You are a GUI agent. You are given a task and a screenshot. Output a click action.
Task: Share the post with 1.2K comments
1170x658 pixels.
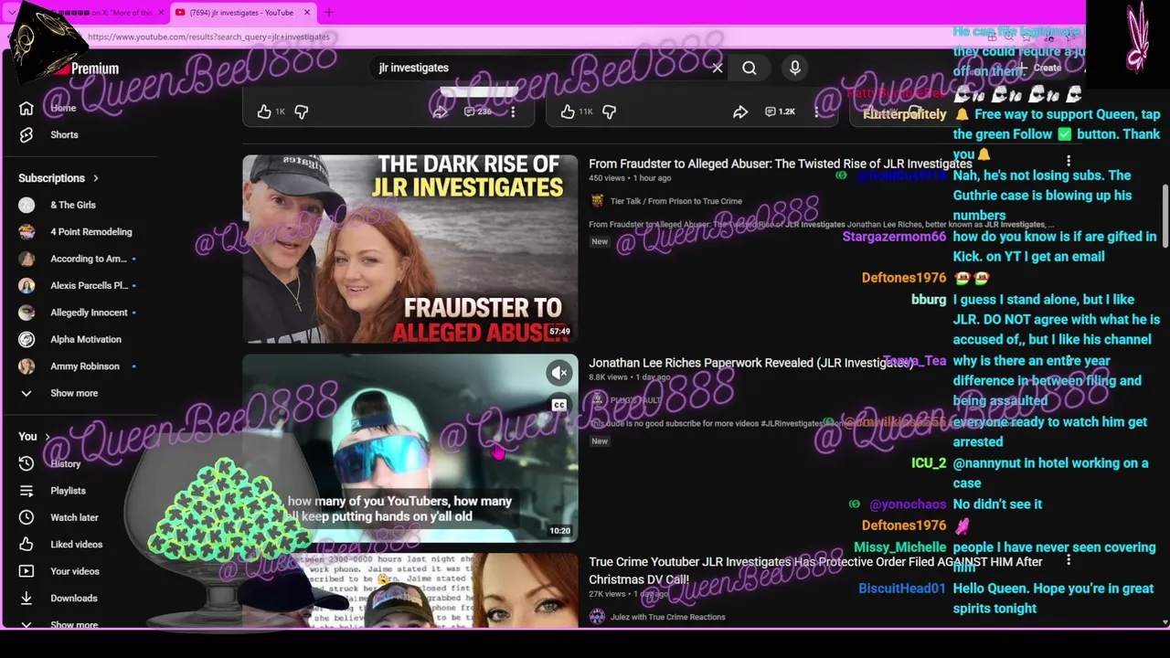[740, 111]
